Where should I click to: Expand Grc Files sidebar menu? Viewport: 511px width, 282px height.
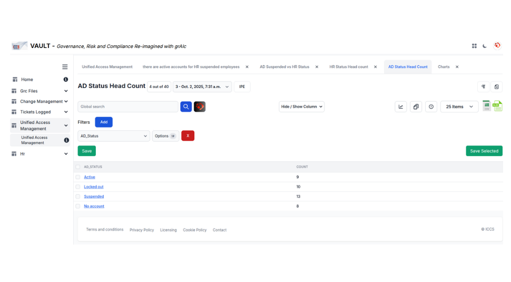[x=66, y=91]
